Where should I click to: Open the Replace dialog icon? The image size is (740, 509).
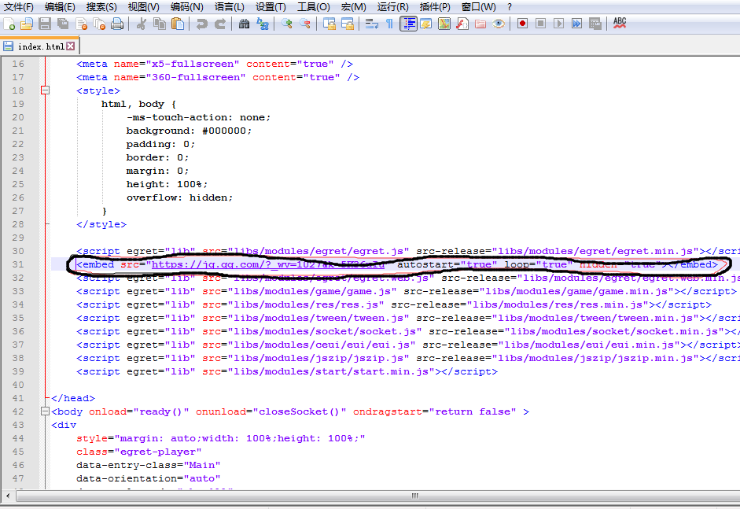pyautogui.click(x=263, y=24)
